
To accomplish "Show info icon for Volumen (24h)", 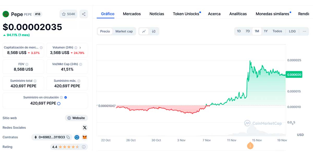I will 76,48.
